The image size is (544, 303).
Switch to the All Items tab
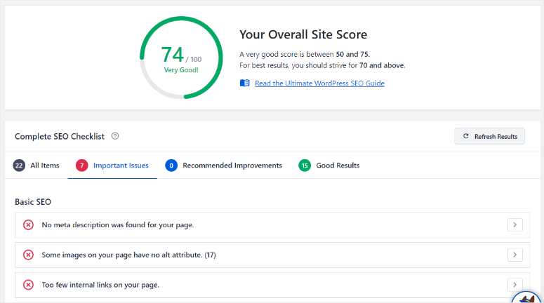coord(36,166)
